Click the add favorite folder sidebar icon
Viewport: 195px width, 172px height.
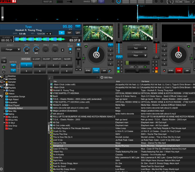[1, 77]
